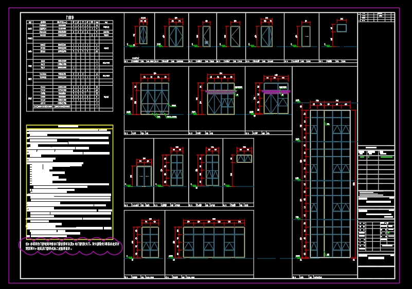Select the small square window elevation in top row
Viewport: 412px width, 289px height.
tap(342, 28)
